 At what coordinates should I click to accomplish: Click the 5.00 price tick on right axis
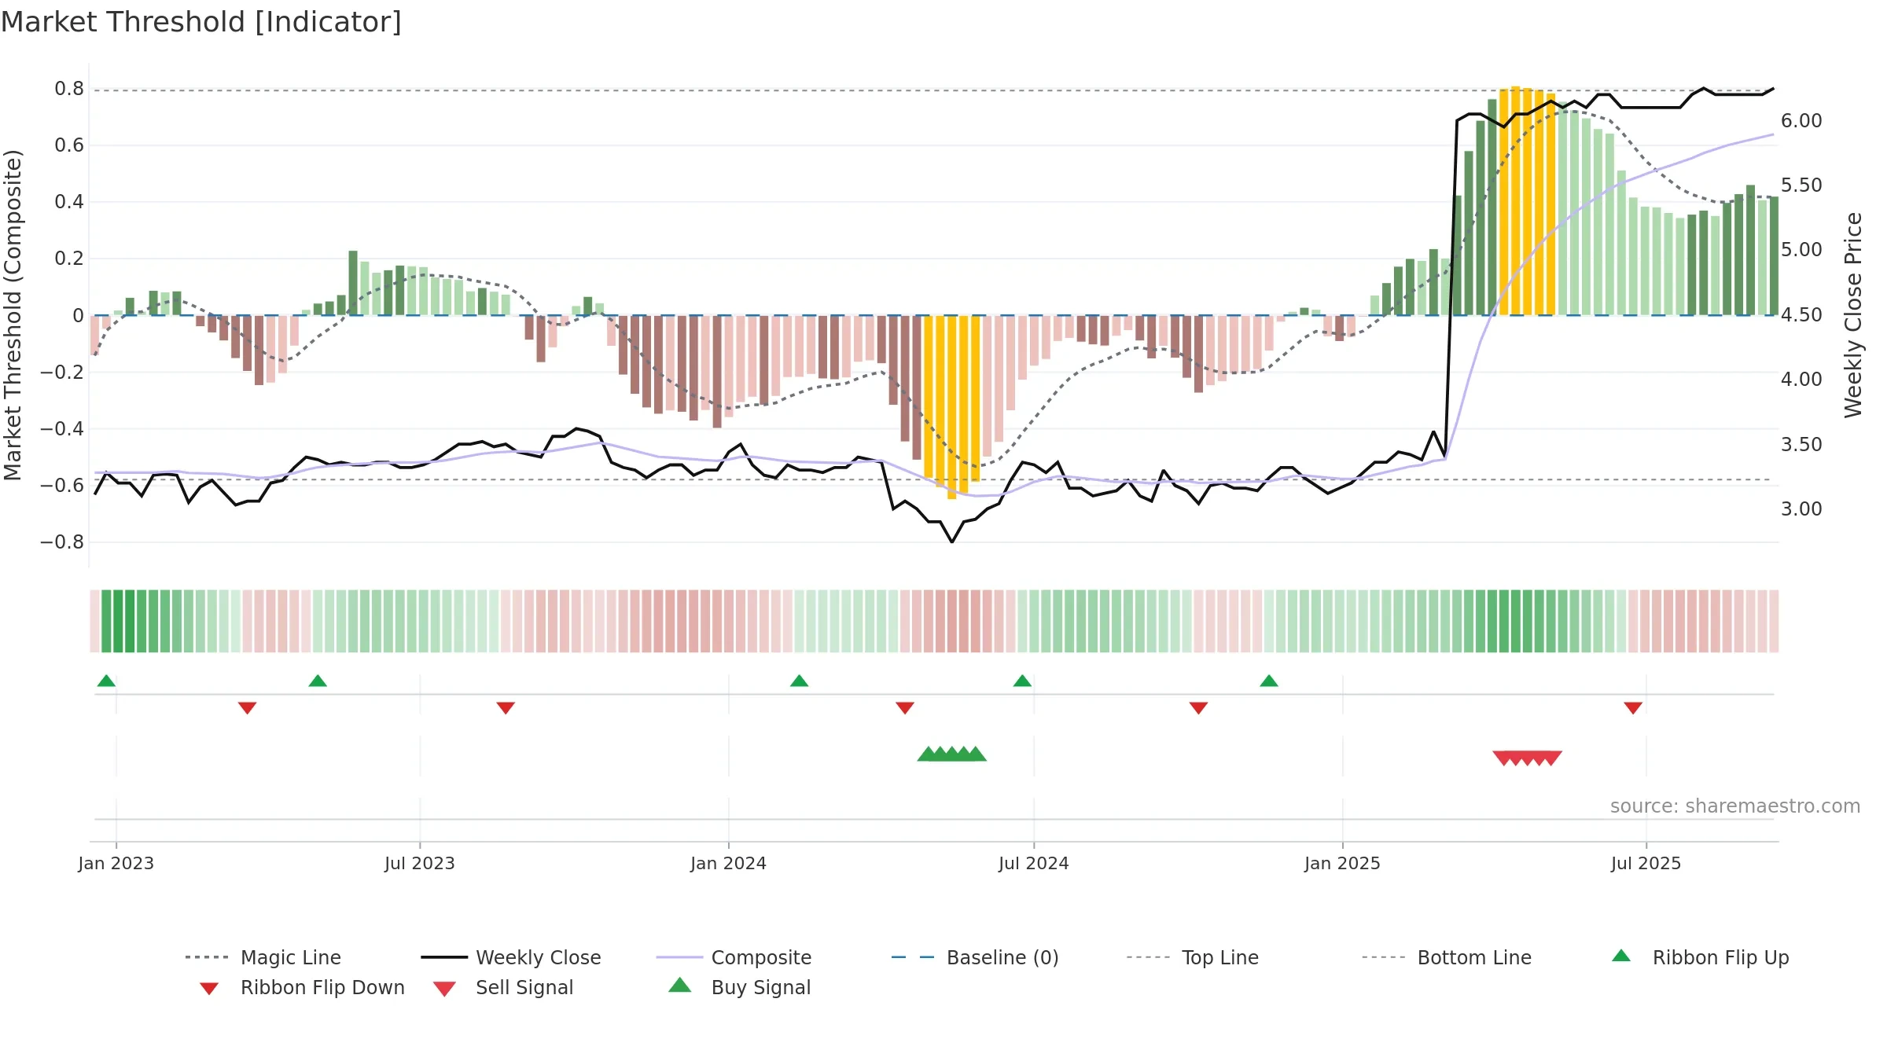click(1802, 250)
